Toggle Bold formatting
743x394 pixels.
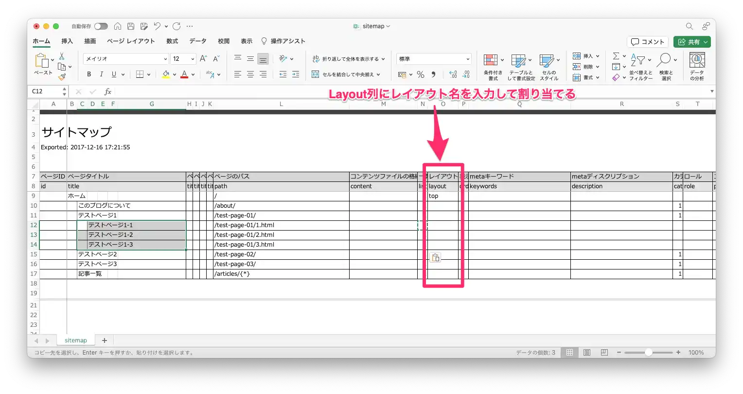click(89, 74)
